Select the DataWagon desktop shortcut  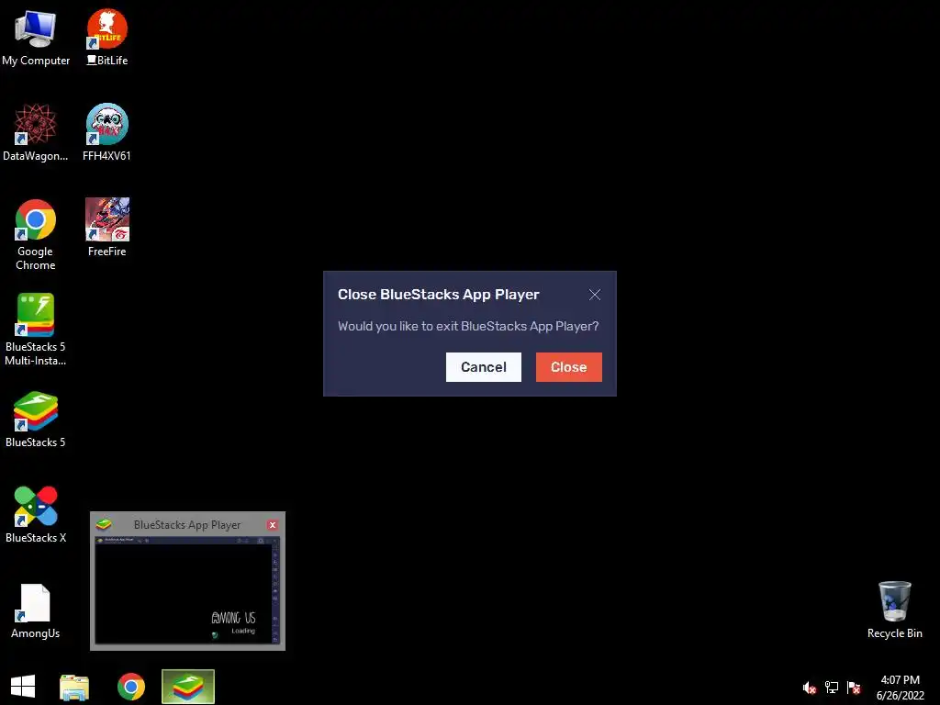(36, 132)
